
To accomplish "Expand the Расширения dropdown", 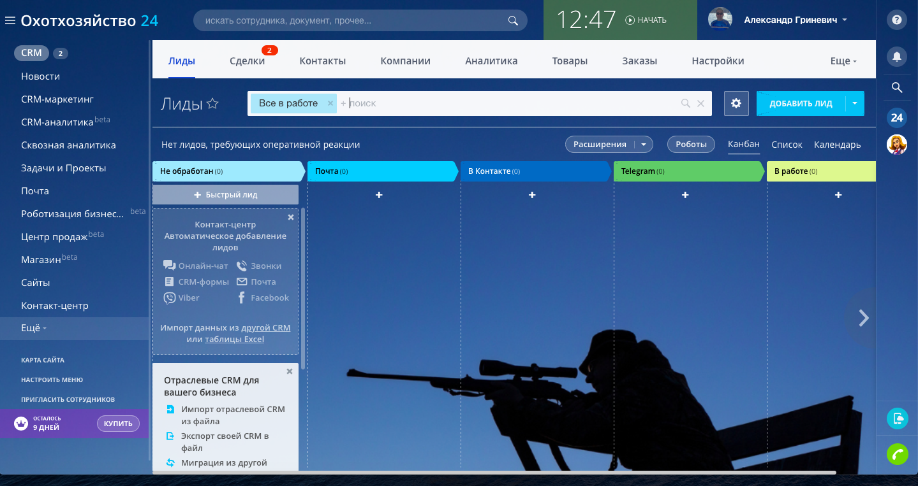I will pyautogui.click(x=644, y=145).
